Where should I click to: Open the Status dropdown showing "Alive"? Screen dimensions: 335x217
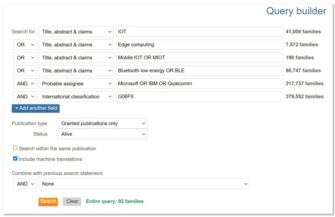(102, 134)
